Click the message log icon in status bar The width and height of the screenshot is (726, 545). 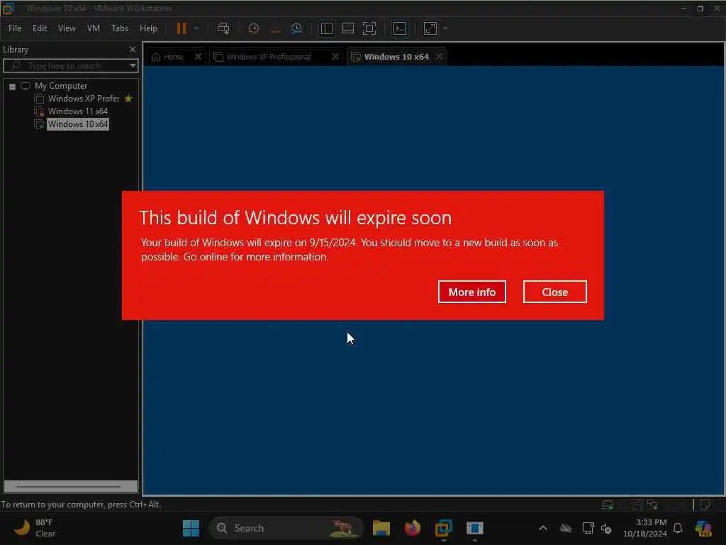(705, 505)
